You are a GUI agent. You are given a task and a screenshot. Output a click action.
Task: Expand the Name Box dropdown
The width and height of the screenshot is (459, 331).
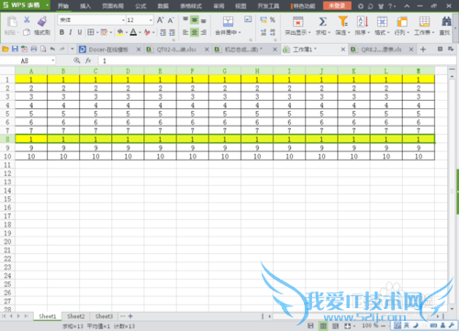tap(53, 61)
